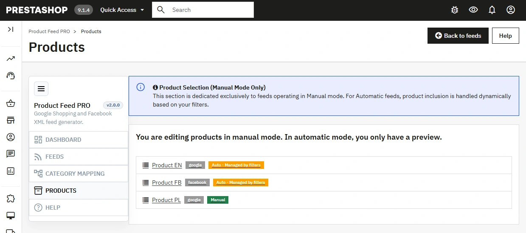Click the Help button
The height and width of the screenshot is (233, 526).
(505, 36)
